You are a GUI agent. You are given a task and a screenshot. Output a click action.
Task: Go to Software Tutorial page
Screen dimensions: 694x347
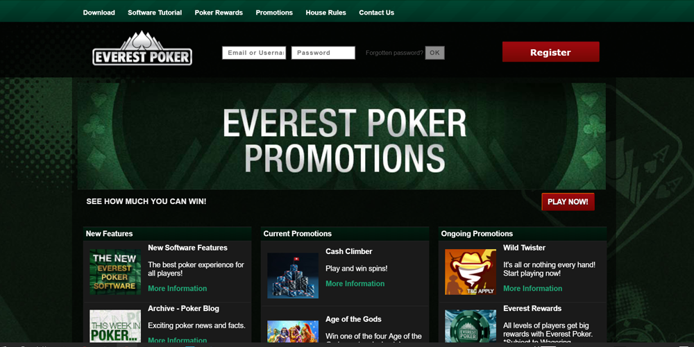click(x=155, y=12)
